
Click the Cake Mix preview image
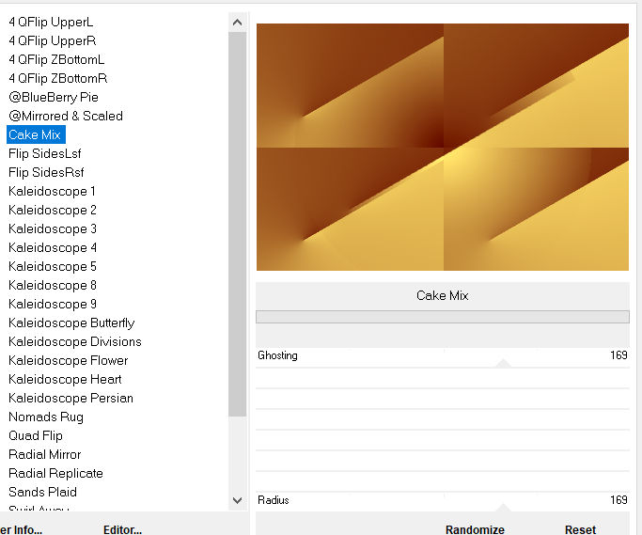pos(442,147)
